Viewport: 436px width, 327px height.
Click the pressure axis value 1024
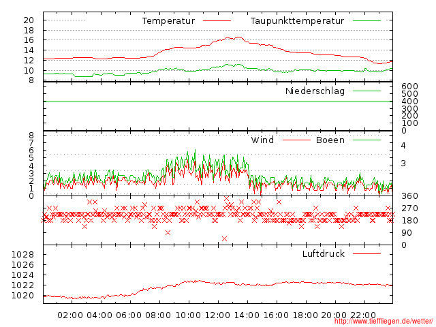[x=22, y=275]
